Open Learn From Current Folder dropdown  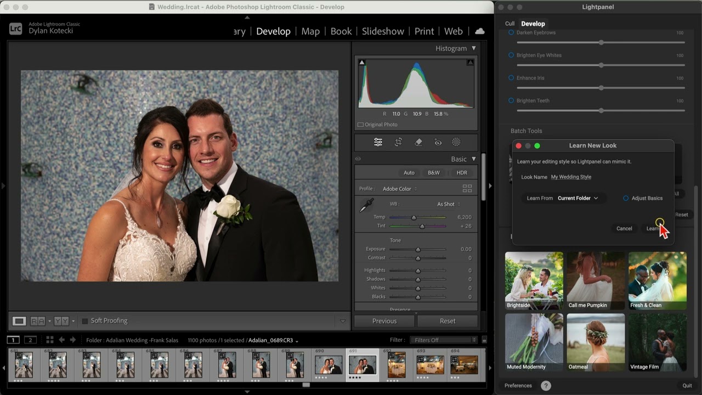pyautogui.click(x=578, y=198)
